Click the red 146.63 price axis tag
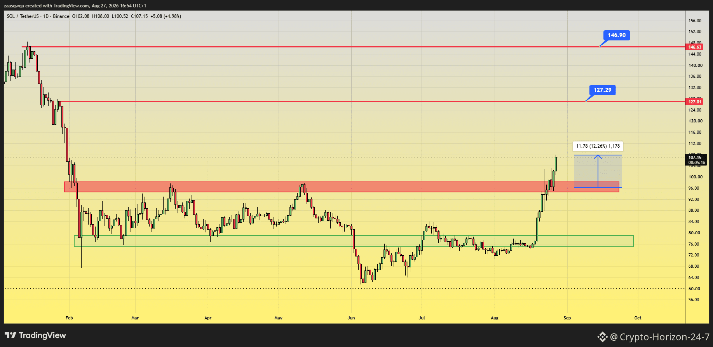Screen dimensions: 713x347 point(695,47)
